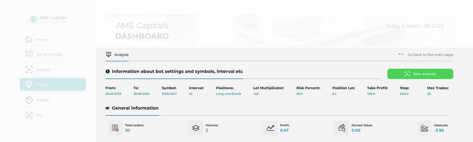Click the info icon beside bot settings heading
Screen dimensions: 473x142
[108, 72]
